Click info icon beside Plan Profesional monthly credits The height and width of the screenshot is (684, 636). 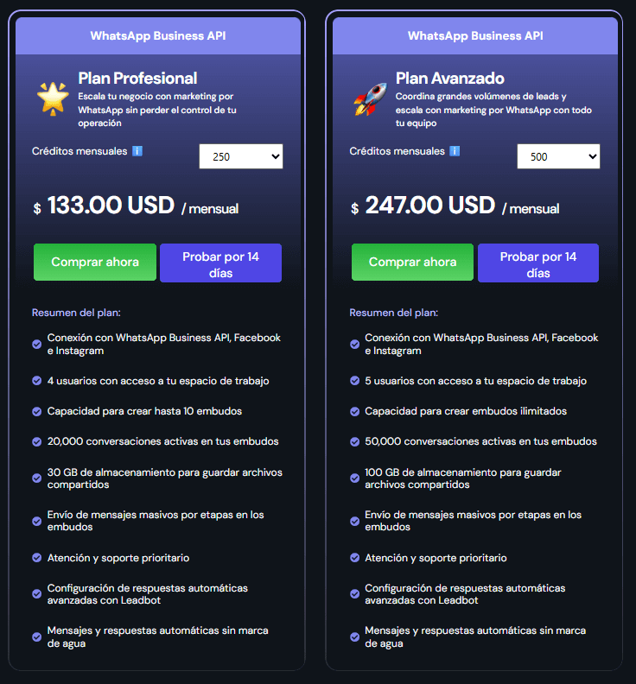pyautogui.click(x=137, y=151)
